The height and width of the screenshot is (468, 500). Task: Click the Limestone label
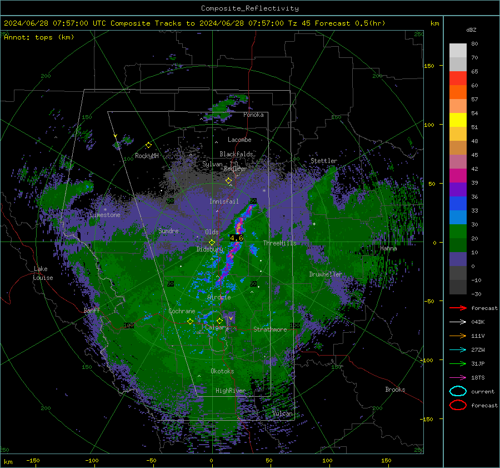[x=105, y=215]
